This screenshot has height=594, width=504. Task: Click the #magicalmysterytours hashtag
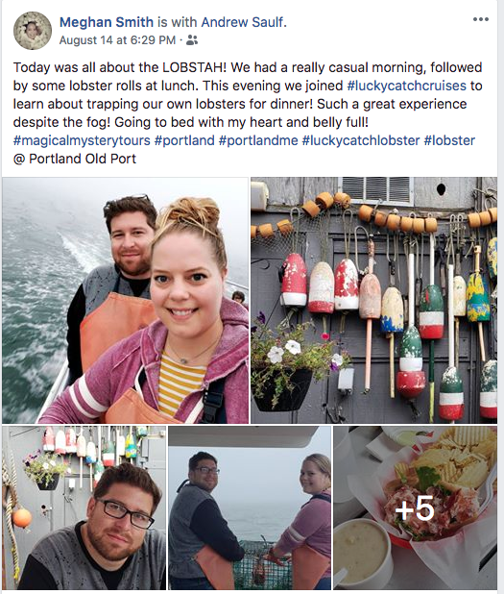pyautogui.click(x=82, y=140)
